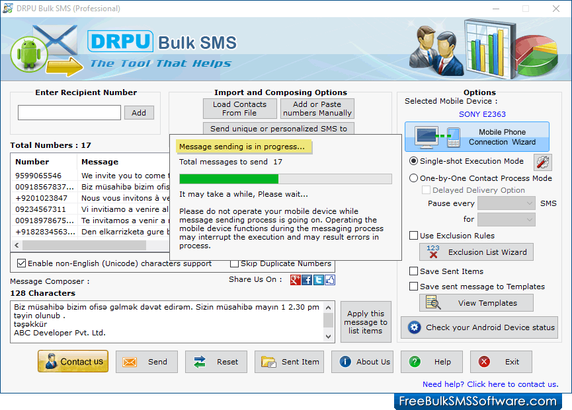Click the Facebook share icon

[307, 280]
